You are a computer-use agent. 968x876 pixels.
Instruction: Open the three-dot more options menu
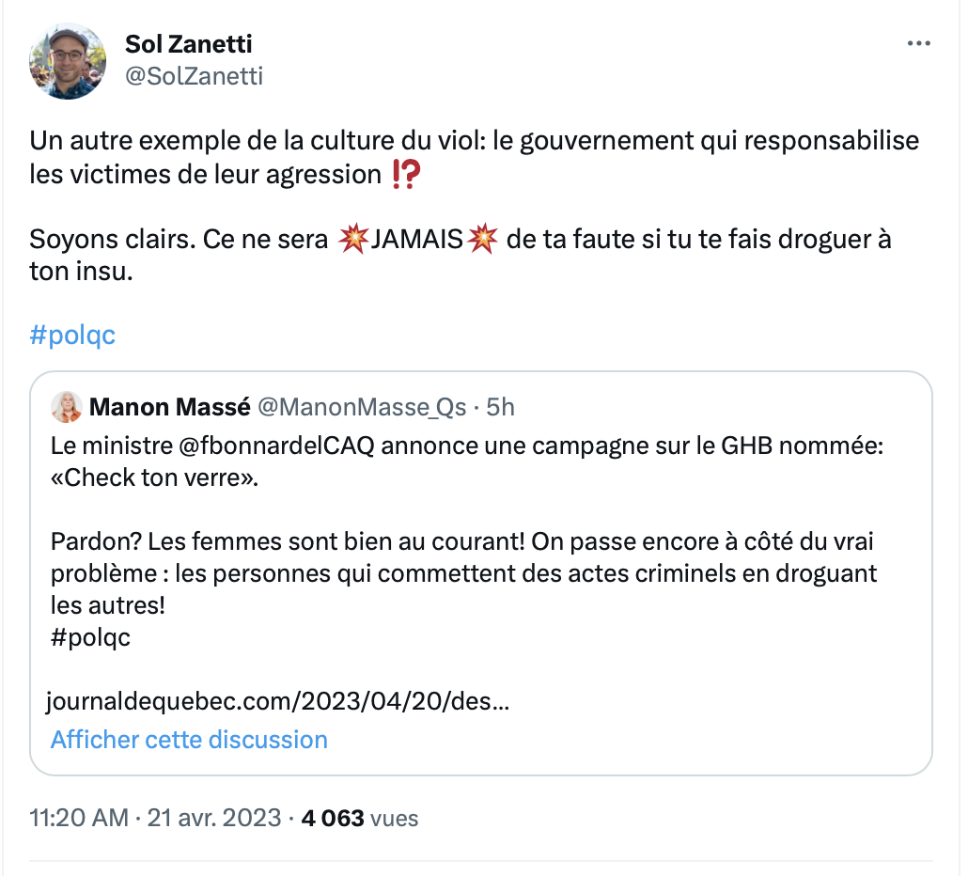(918, 43)
